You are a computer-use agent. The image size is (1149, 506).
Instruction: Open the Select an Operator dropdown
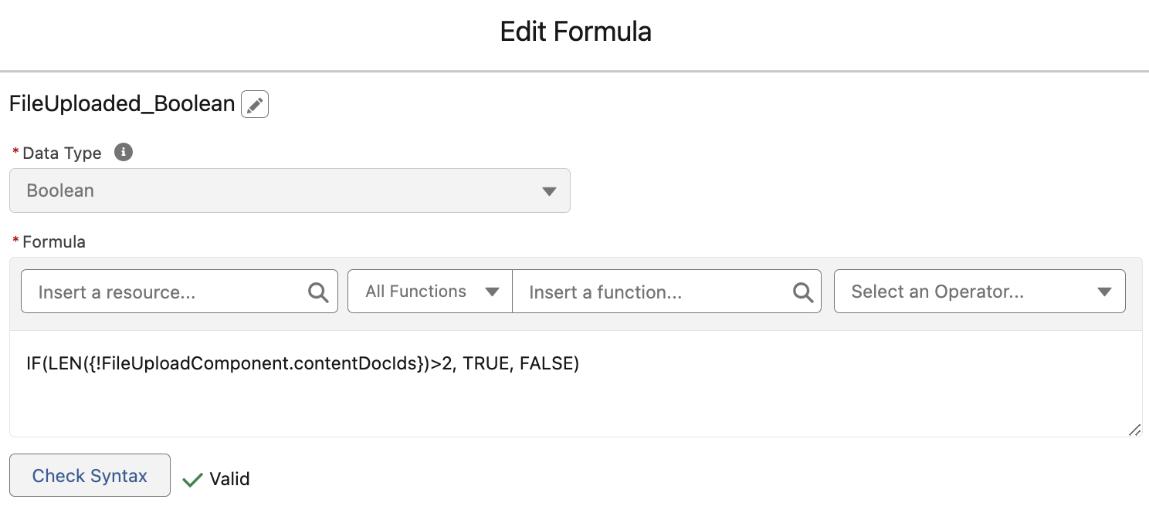pyautogui.click(x=979, y=292)
